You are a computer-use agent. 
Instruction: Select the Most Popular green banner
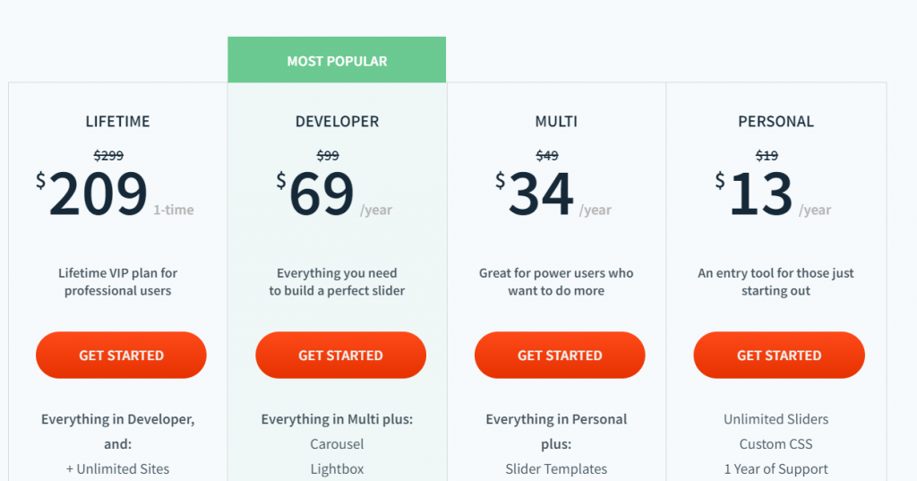tap(337, 60)
